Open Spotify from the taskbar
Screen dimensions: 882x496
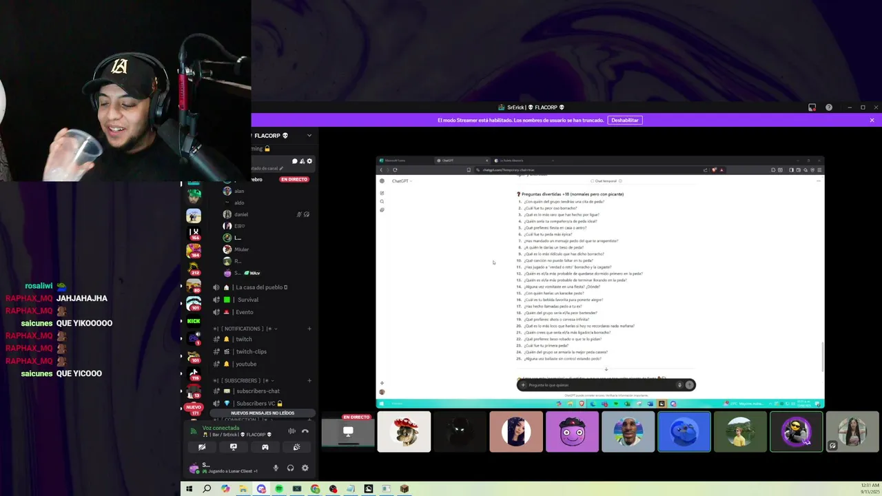[279, 489]
